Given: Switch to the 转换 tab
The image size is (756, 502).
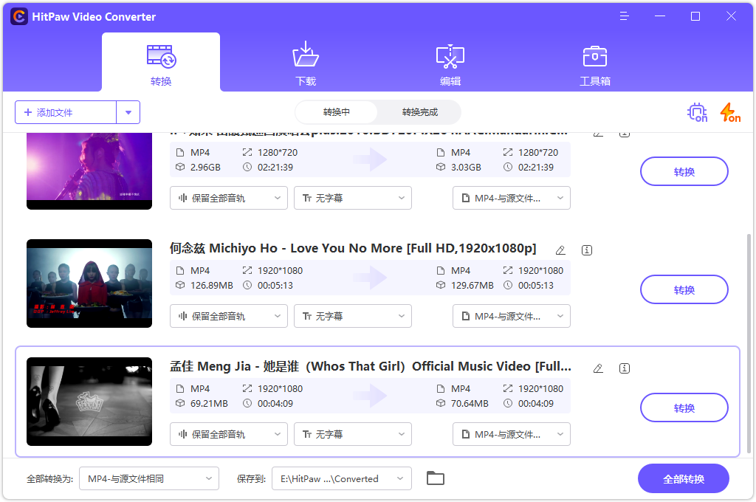Looking at the screenshot, I should (x=161, y=62).
